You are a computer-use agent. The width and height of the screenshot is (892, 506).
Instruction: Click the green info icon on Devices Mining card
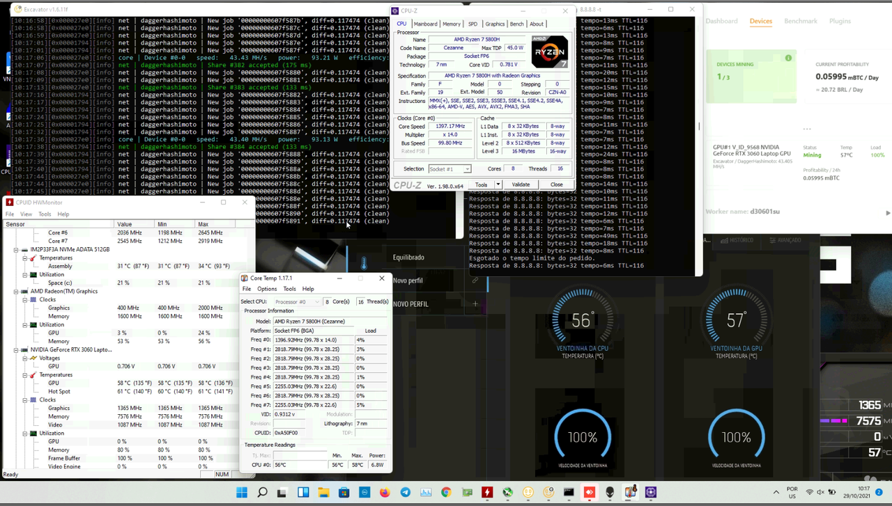point(788,58)
